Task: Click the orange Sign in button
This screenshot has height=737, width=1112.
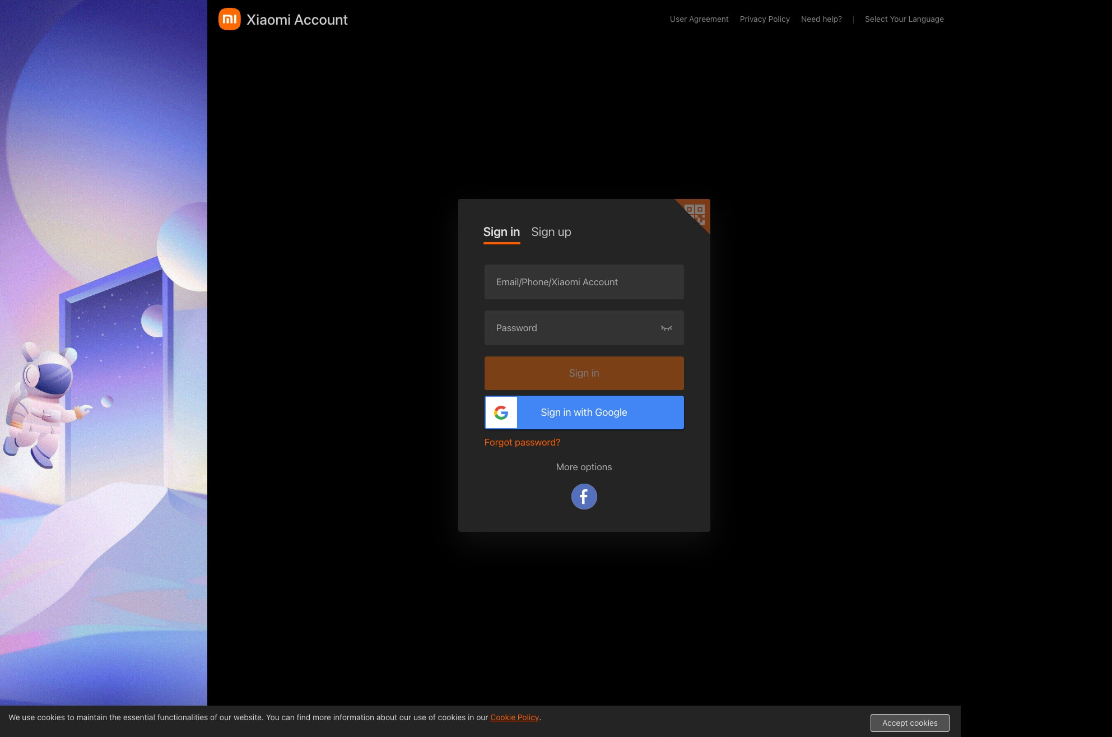Action: pyautogui.click(x=584, y=373)
